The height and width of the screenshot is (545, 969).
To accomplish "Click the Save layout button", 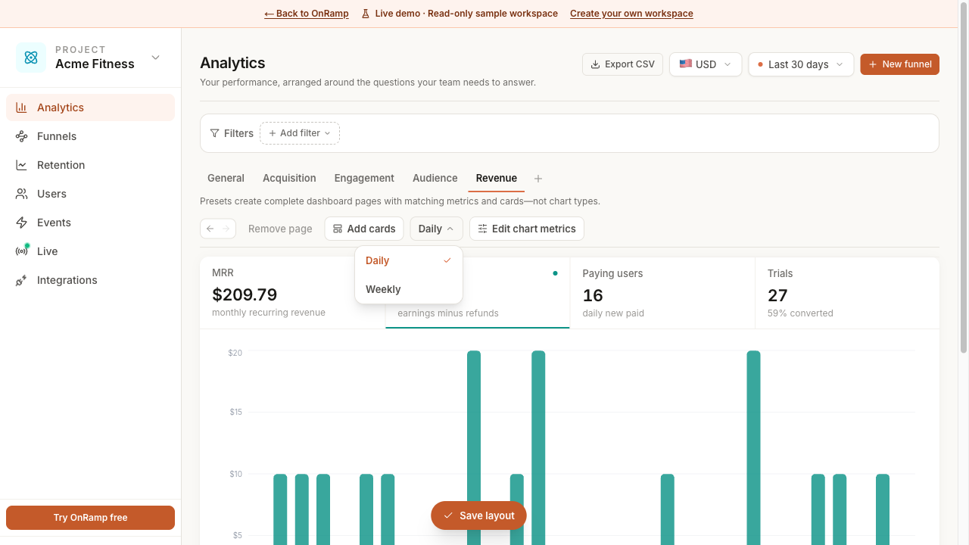I will point(478,515).
